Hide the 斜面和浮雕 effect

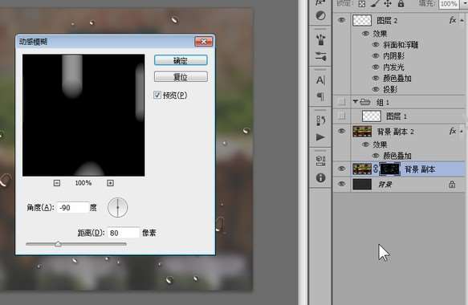tap(376, 45)
